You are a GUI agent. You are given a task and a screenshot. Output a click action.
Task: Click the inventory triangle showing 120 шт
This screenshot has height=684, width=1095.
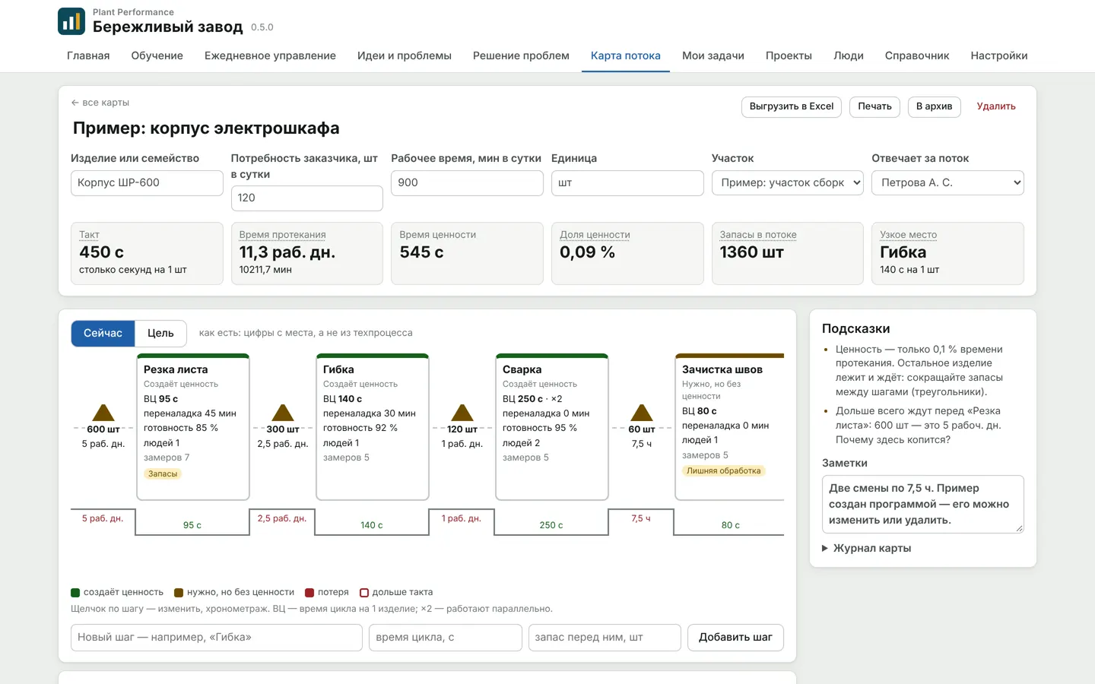(x=462, y=413)
